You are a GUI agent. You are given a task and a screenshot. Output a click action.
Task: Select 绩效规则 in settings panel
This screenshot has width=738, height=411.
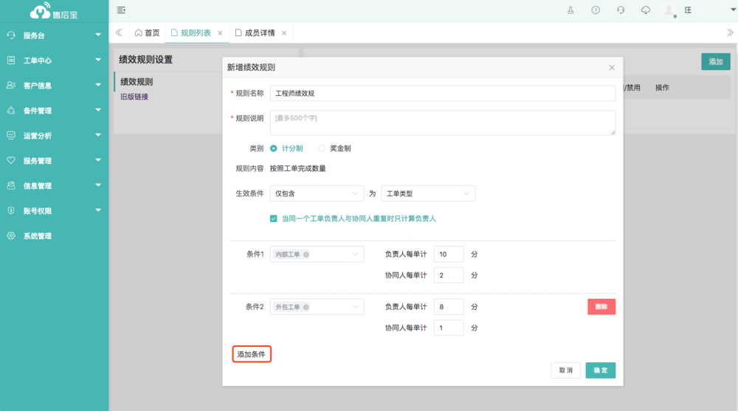click(137, 82)
